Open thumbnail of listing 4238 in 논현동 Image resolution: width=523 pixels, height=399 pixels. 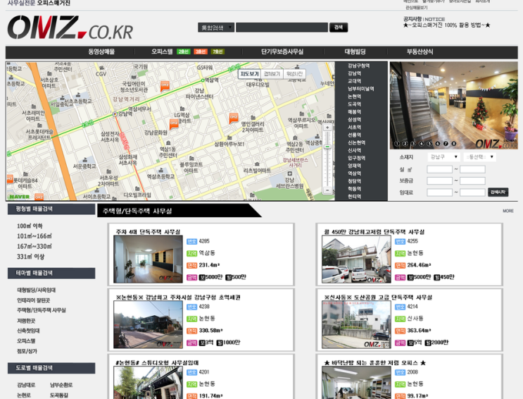pos(148,325)
